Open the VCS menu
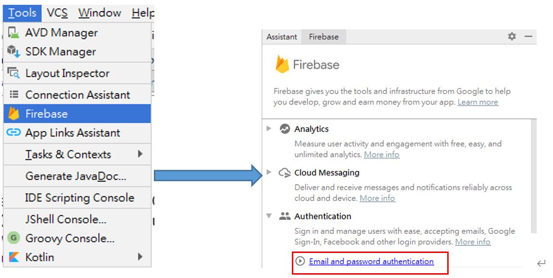This screenshot has height=278, width=553. 57,13
